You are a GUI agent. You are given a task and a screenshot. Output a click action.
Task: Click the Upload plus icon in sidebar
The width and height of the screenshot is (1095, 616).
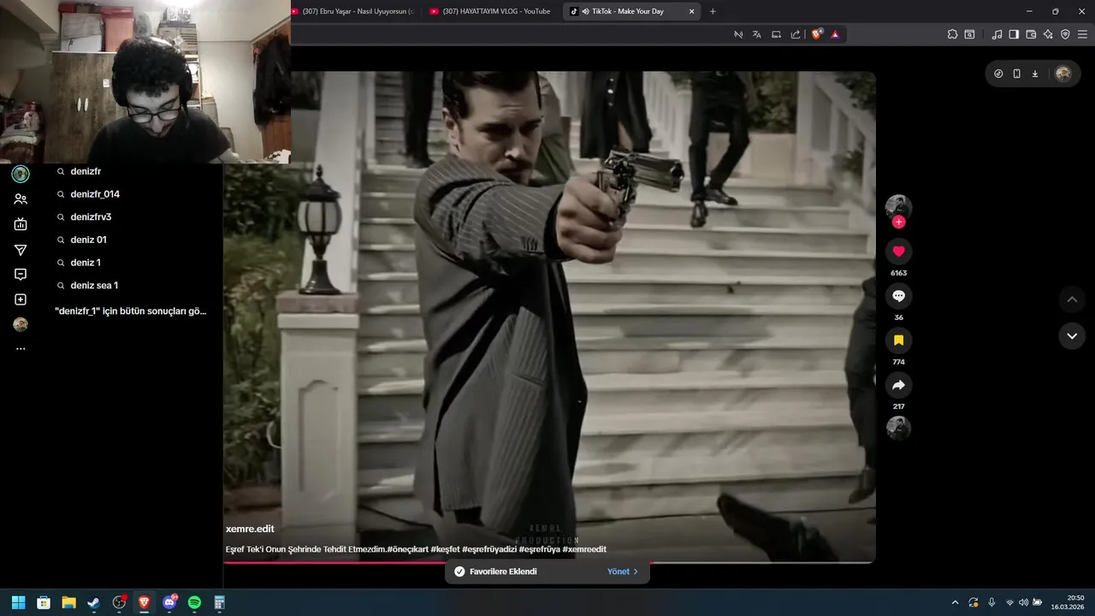tap(21, 299)
